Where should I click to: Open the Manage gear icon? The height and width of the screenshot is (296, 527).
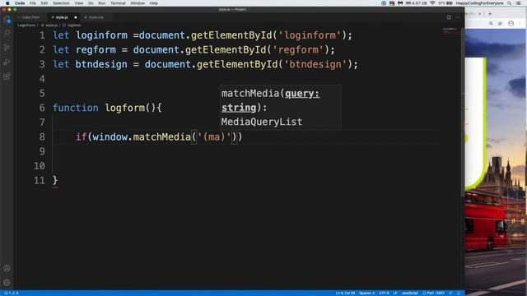7,283
